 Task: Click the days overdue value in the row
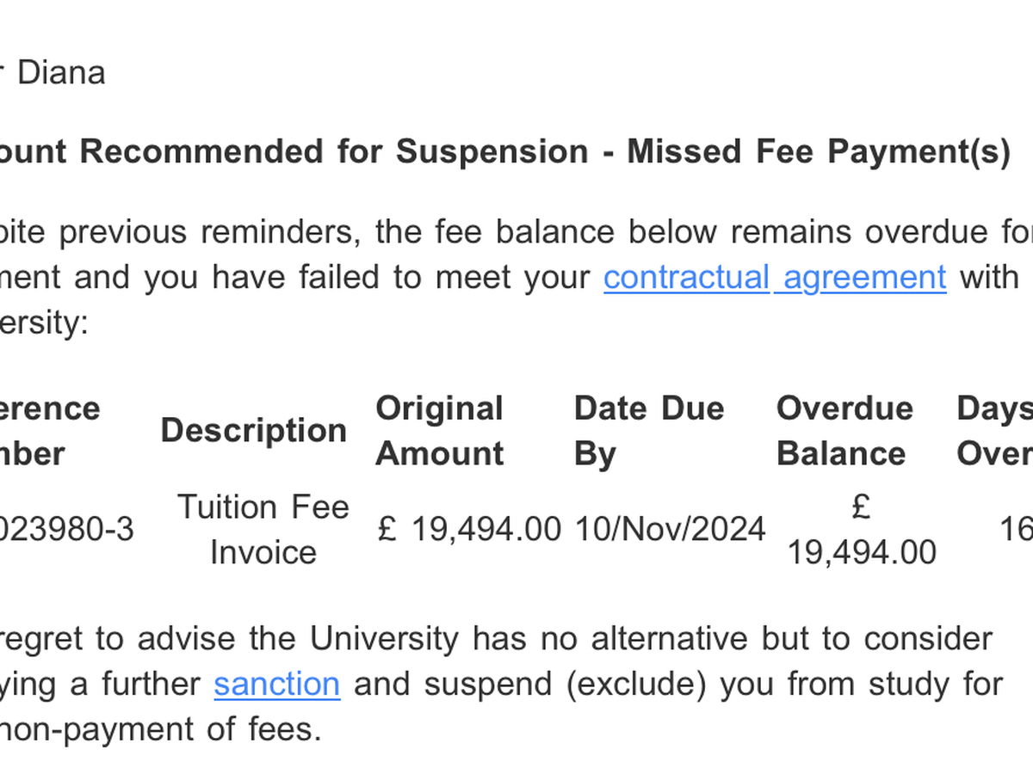click(1016, 530)
